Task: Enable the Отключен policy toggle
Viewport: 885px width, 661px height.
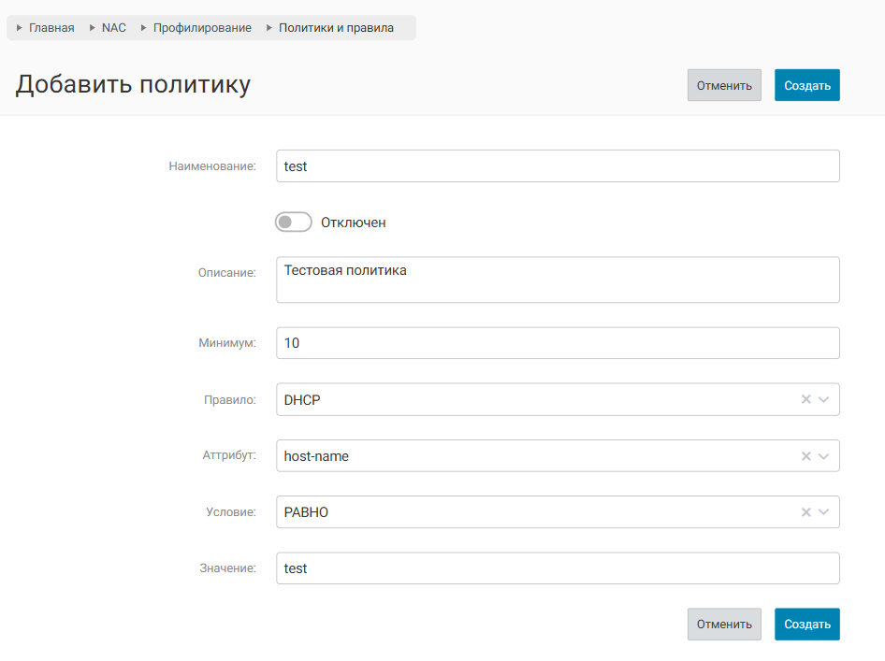Action: click(x=293, y=223)
